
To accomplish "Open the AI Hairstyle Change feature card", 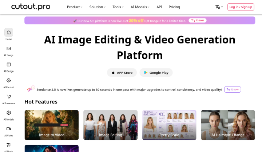I will point(228,125).
